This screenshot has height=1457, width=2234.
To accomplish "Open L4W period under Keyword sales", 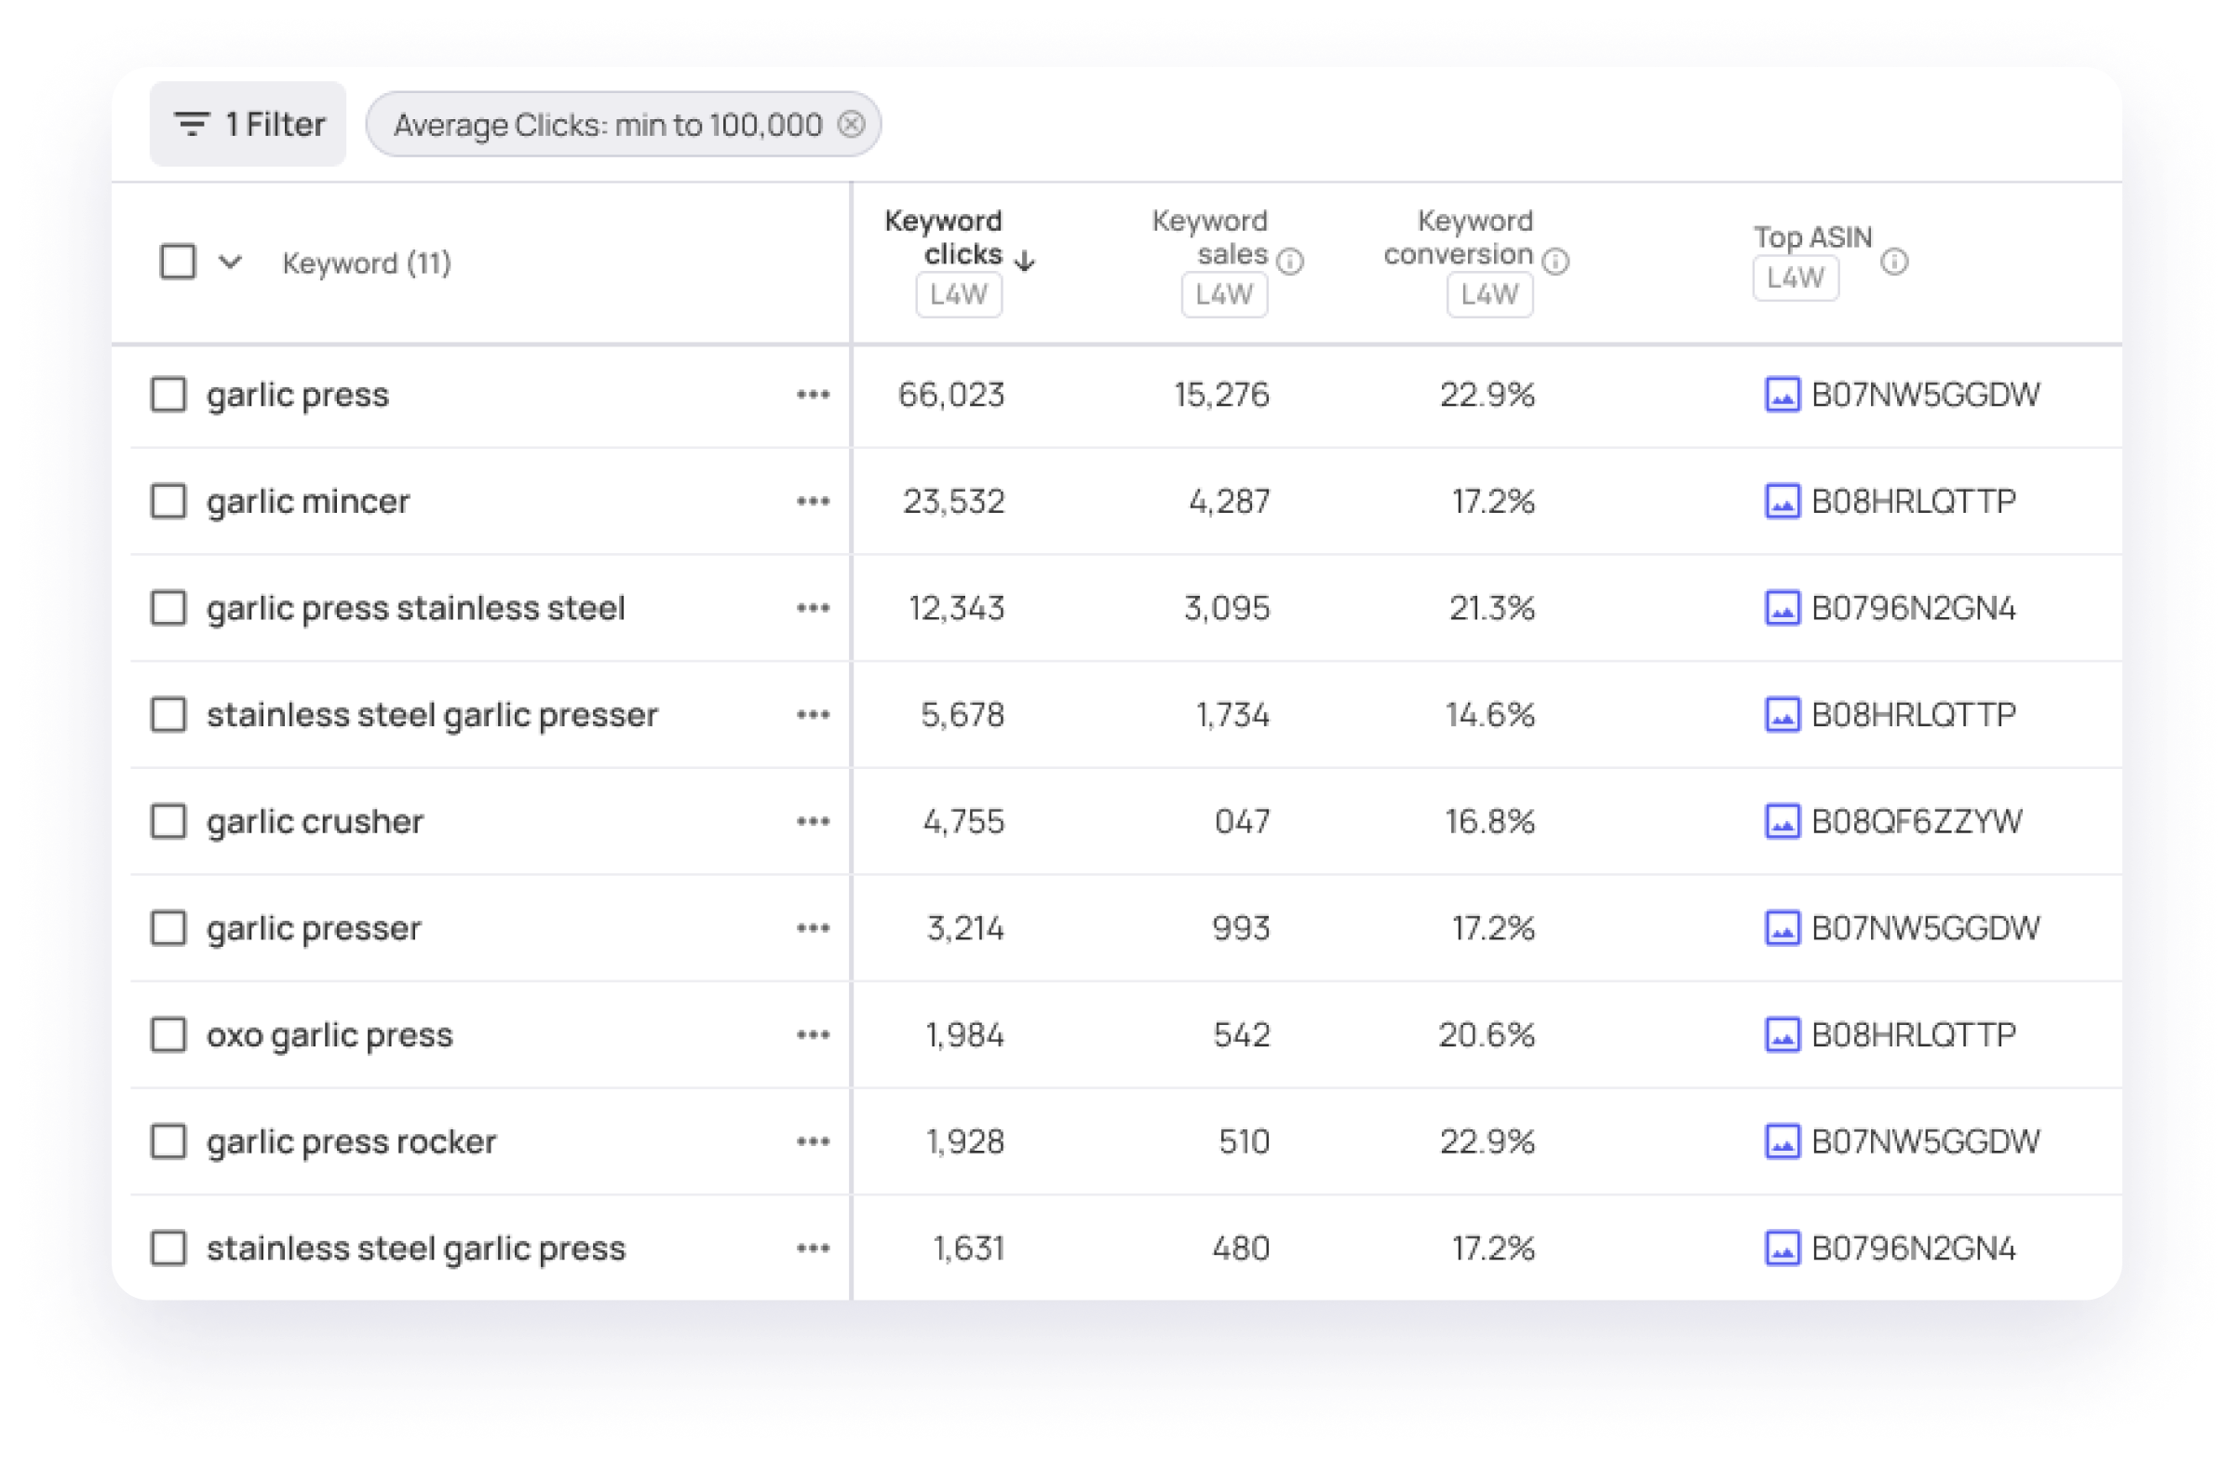I will pos(1224,295).
